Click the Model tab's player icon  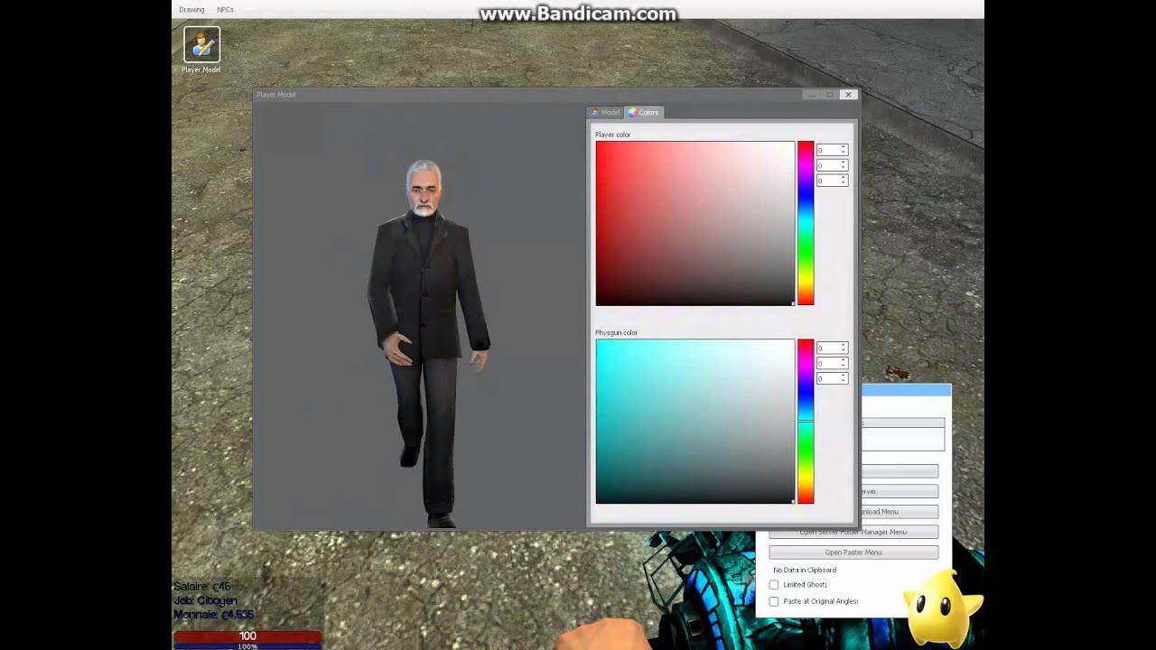(595, 113)
